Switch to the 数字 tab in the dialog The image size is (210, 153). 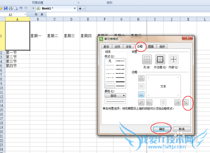[x=106, y=47]
